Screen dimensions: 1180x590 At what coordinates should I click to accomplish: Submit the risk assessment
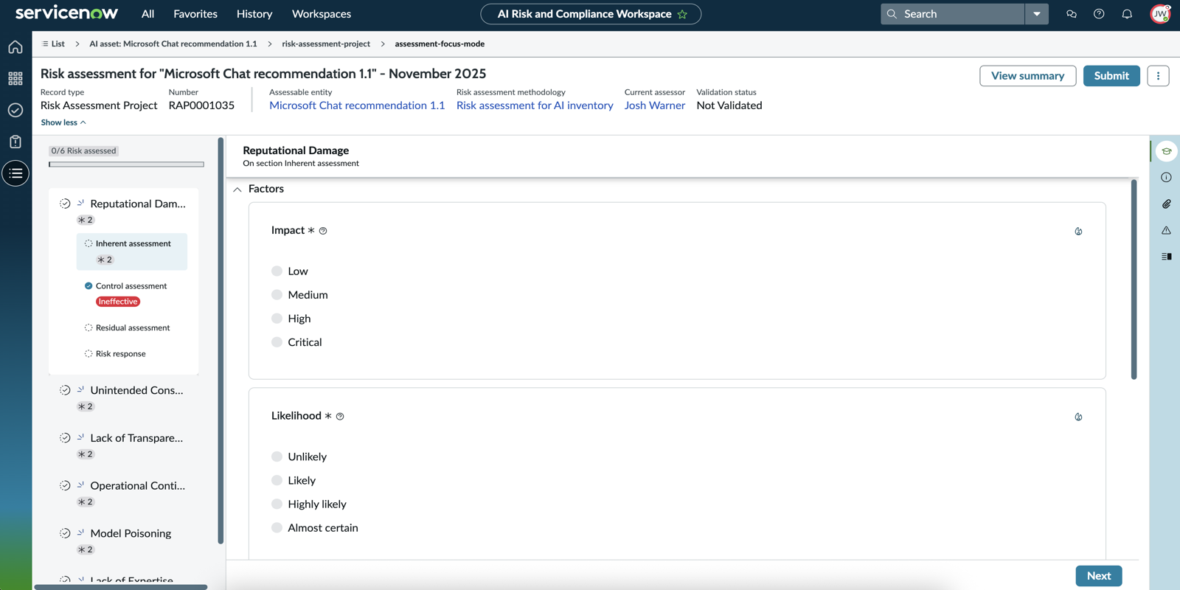coord(1111,76)
